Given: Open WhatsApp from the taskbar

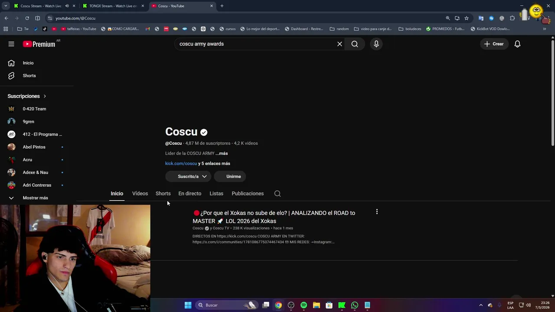Looking at the screenshot, I should [x=355, y=305].
